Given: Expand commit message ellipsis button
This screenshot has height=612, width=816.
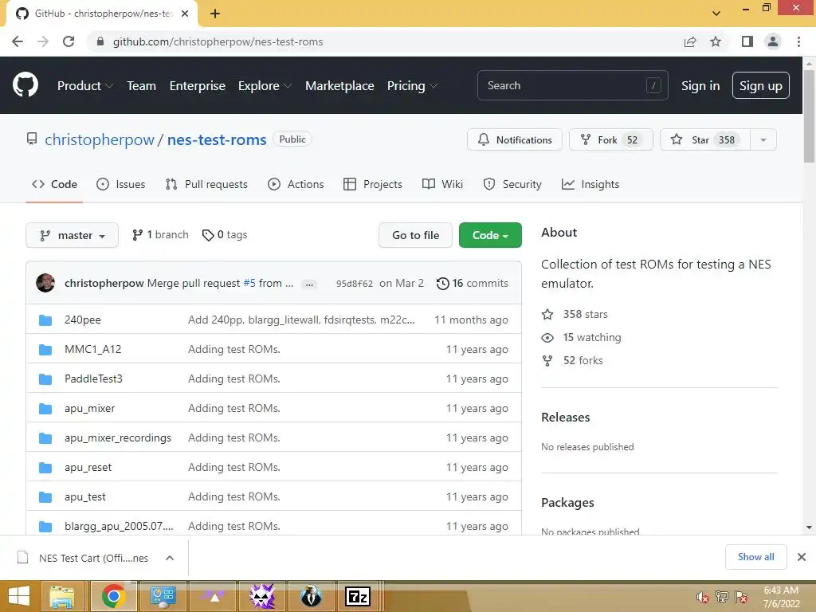Looking at the screenshot, I should click(x=309, y=284).
